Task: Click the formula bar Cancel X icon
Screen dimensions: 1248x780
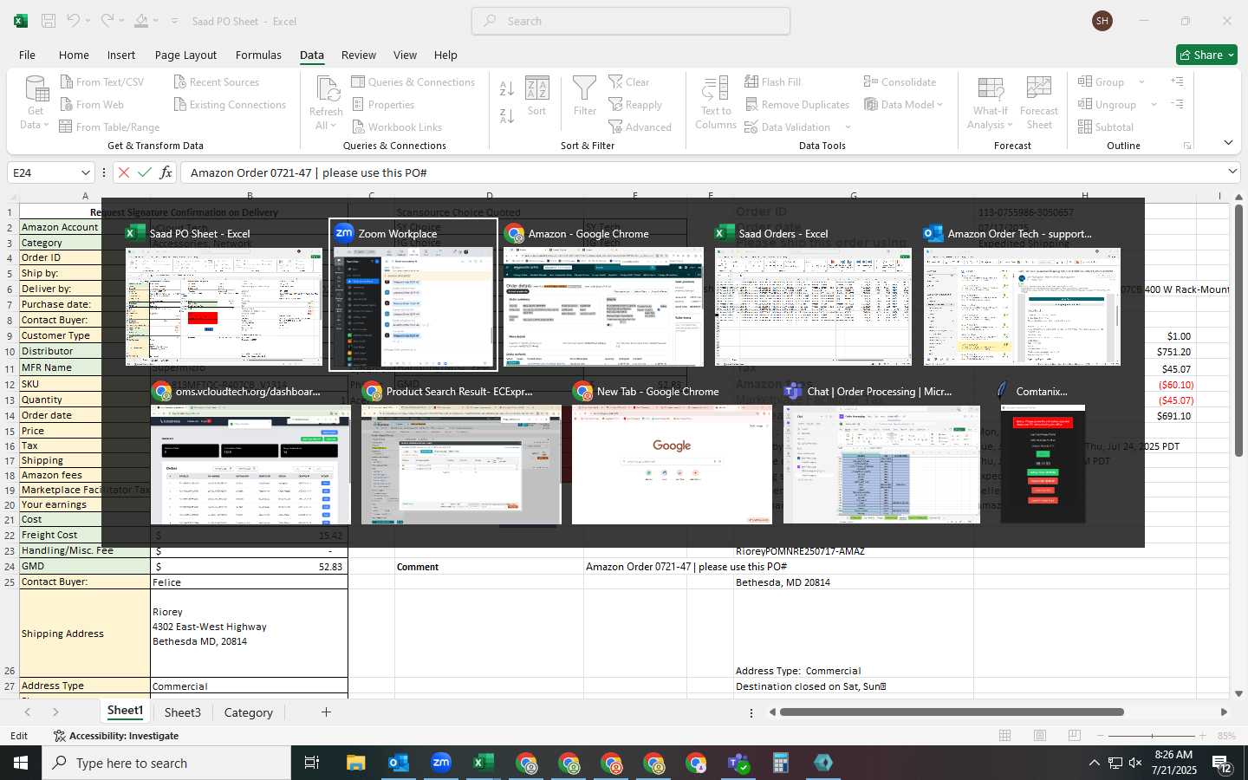Action: coord(124,172)
